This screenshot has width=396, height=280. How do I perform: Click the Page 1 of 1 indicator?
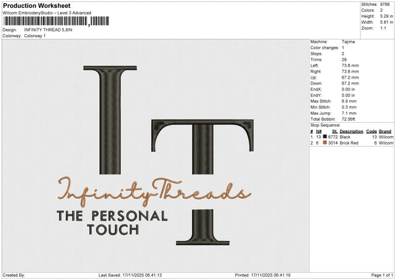coord(382,275)
